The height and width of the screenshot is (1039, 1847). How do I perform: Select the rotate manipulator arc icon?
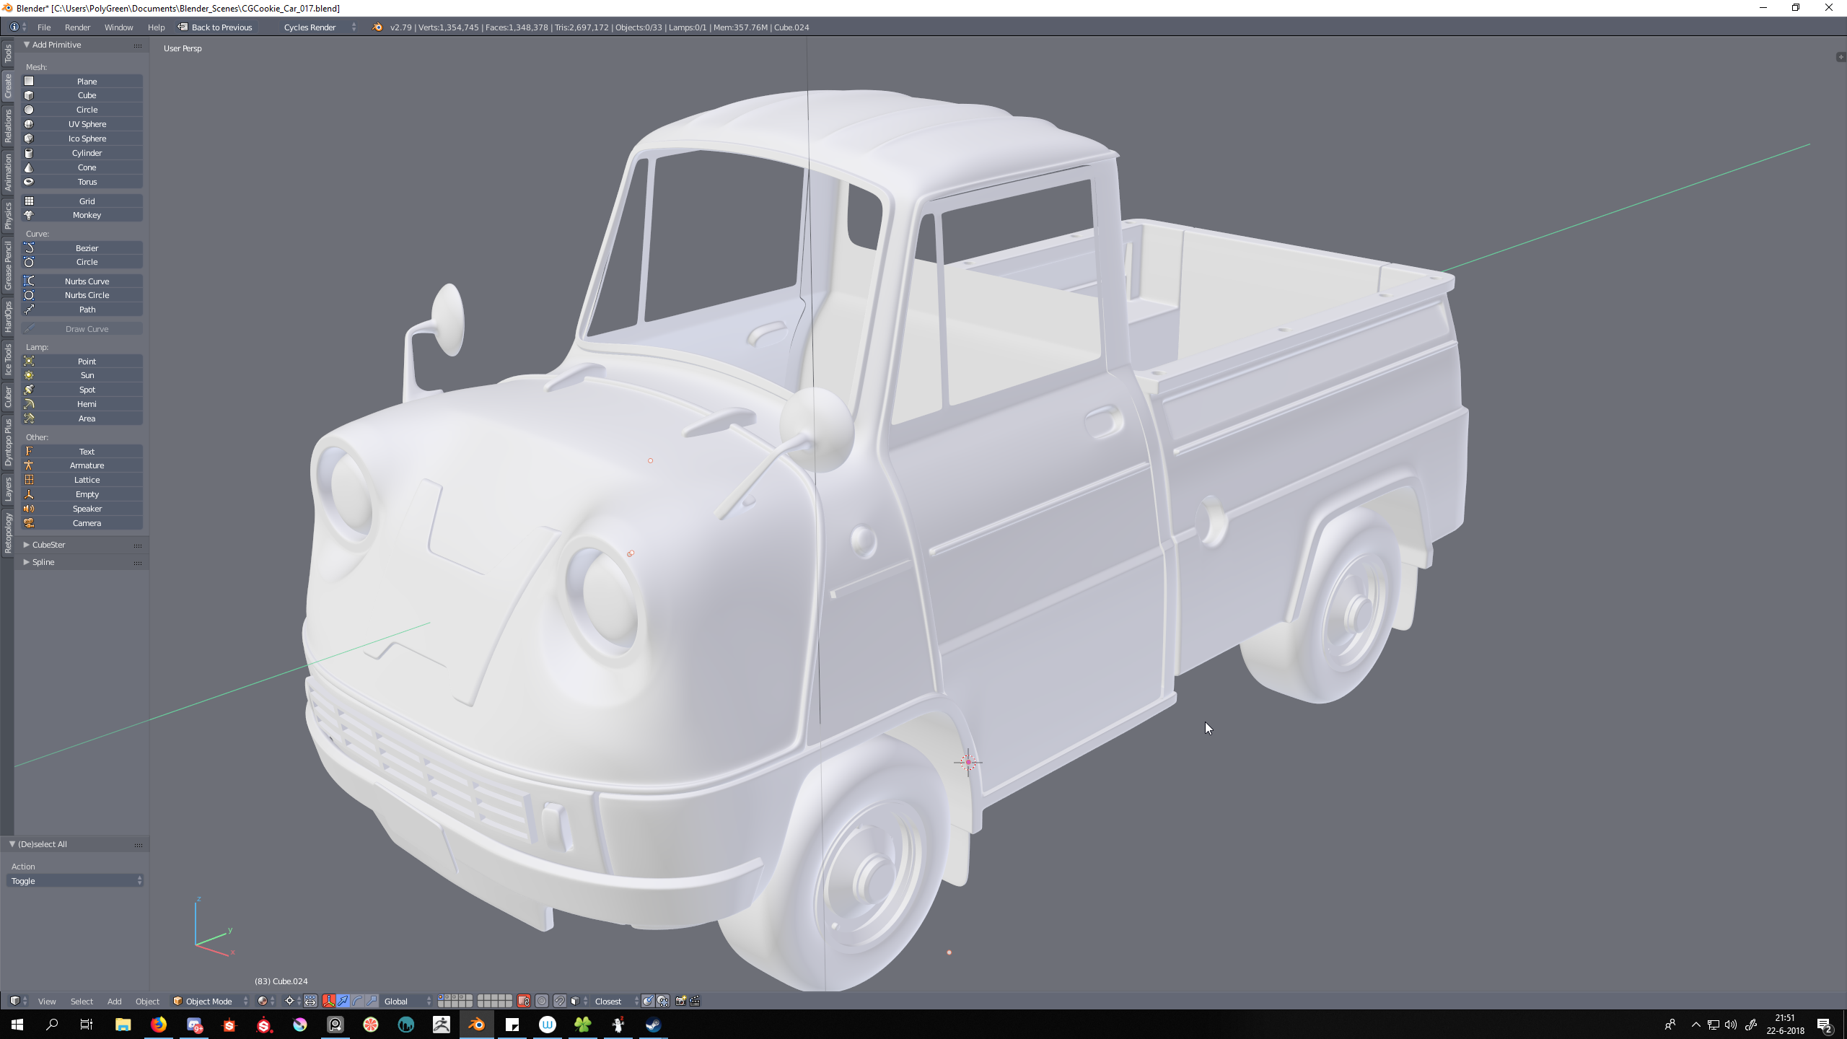click(x=358, y=1001)
